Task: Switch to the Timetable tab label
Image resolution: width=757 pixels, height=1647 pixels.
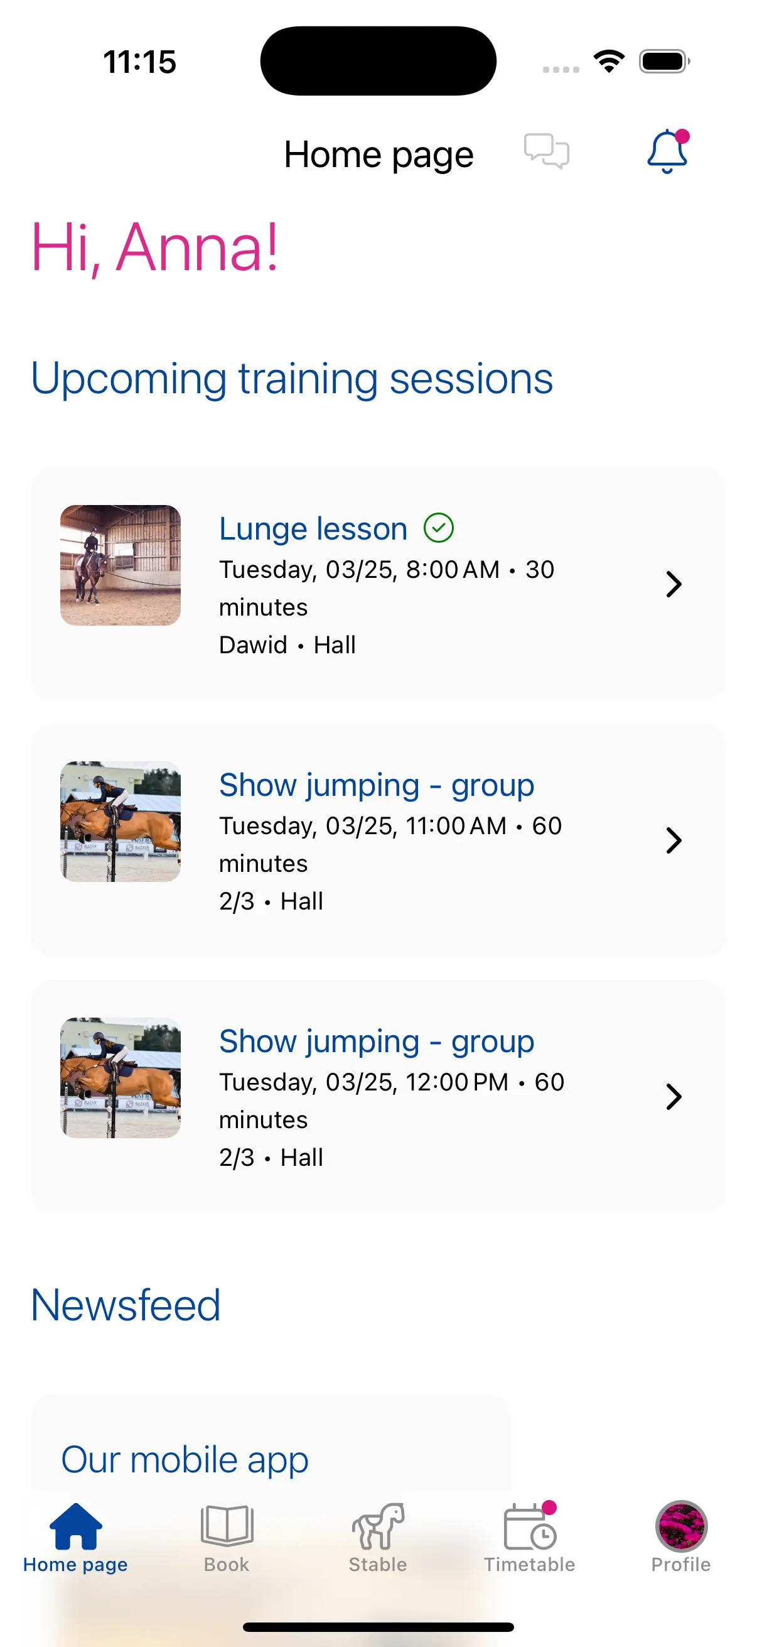Action: click(530, 1565)
